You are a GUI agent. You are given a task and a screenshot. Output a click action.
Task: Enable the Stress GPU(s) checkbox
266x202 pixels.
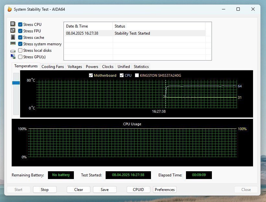20,57
